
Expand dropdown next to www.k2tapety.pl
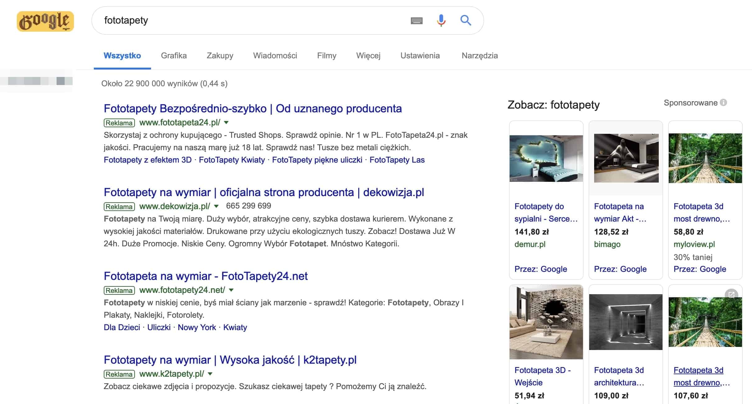pyautogui.click(x=210, y=374)
